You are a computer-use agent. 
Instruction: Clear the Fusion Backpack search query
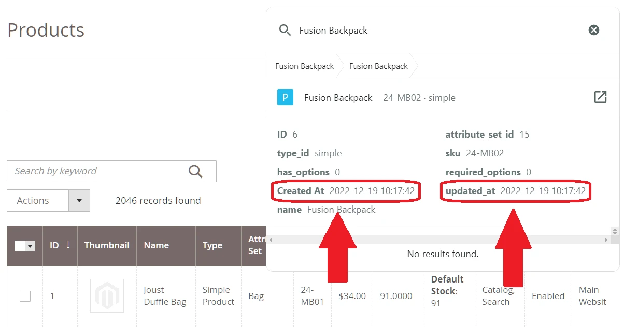[x=593, y=29]
